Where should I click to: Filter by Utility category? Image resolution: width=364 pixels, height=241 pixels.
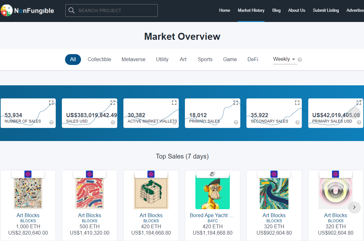click(162, 60)
